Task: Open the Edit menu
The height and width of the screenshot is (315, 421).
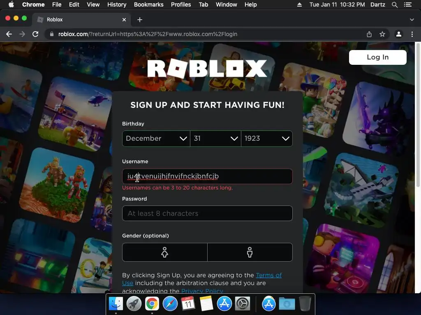Action: point(74,5)
